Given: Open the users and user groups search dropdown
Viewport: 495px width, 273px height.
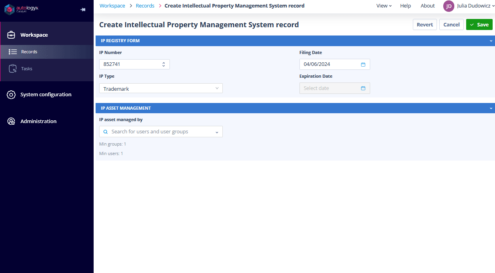Looking at the screenshot, I should tap(161, 132).
